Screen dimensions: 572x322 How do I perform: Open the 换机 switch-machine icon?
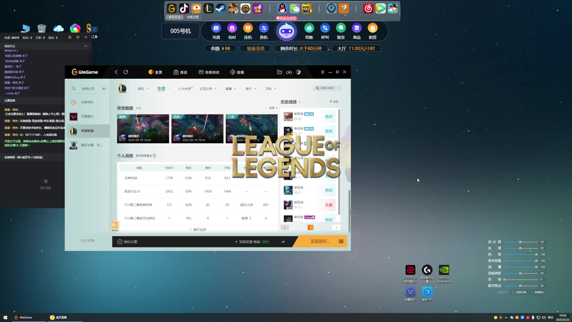tap(264, 28)
